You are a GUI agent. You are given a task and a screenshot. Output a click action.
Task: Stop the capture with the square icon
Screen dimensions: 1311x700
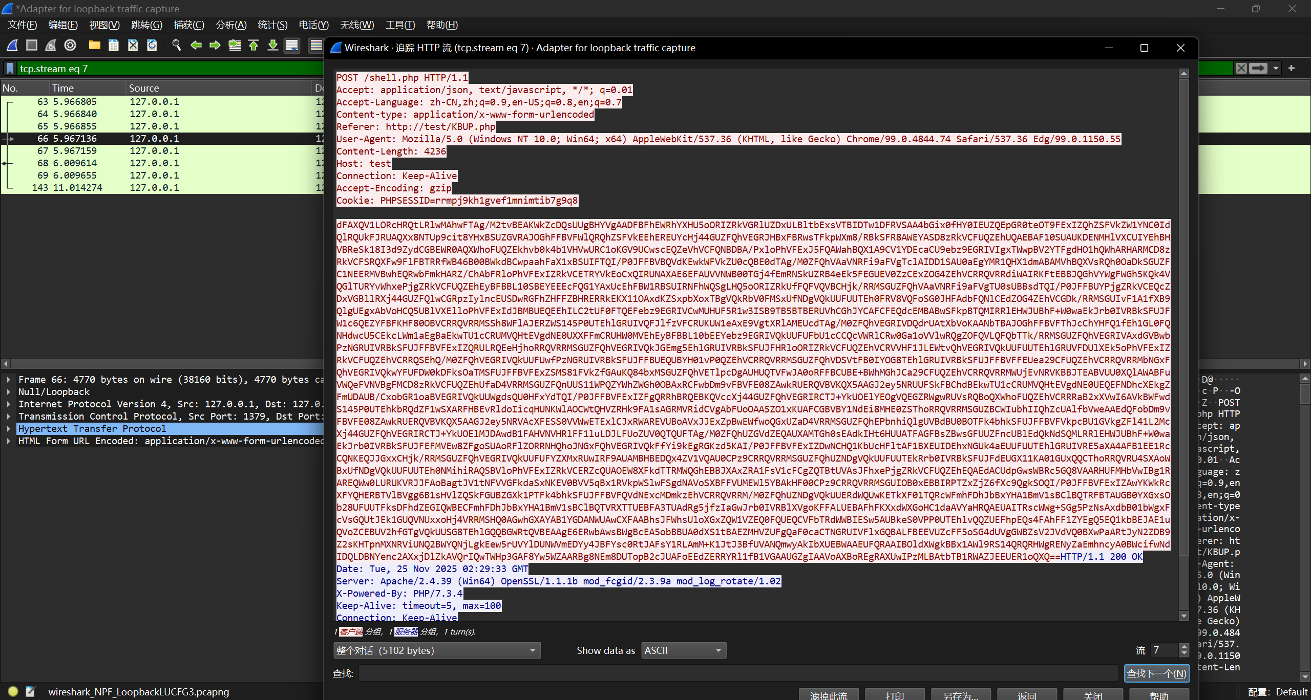coord(32,46)
